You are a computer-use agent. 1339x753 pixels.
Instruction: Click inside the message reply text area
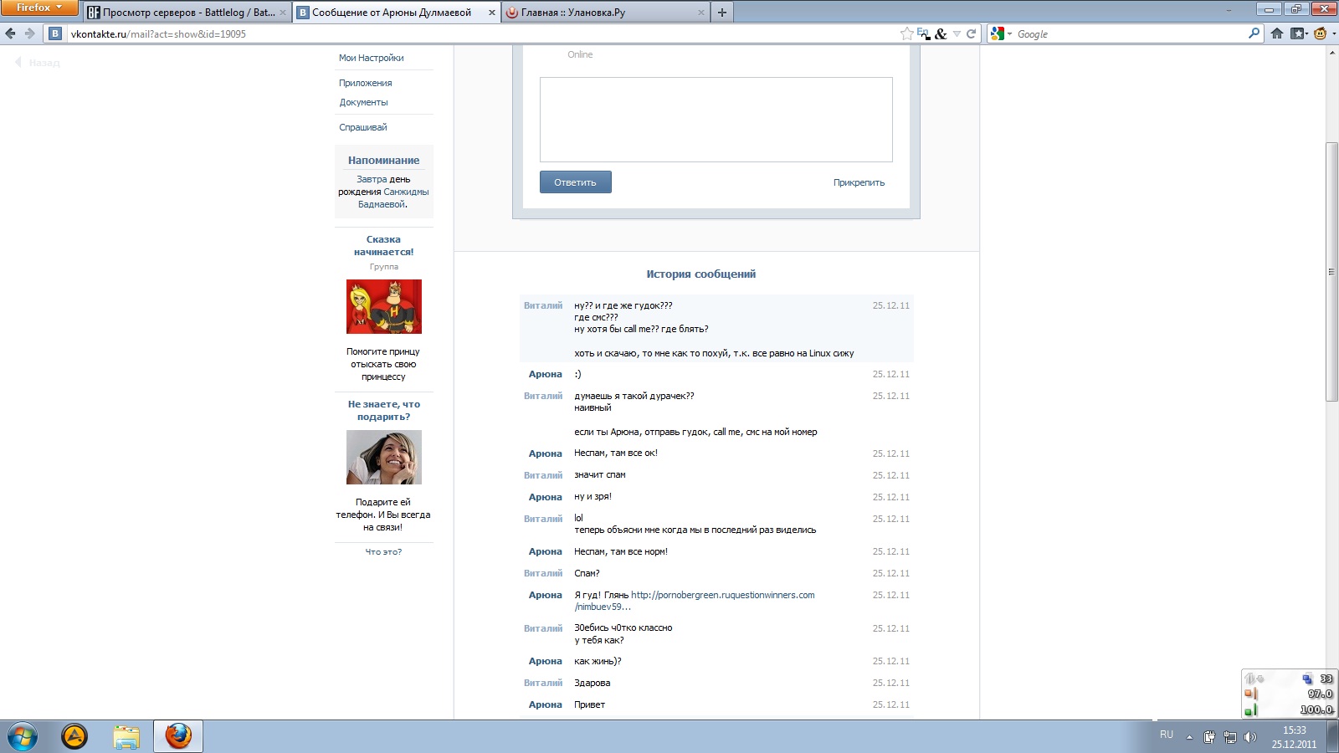(x=716, y=120)
